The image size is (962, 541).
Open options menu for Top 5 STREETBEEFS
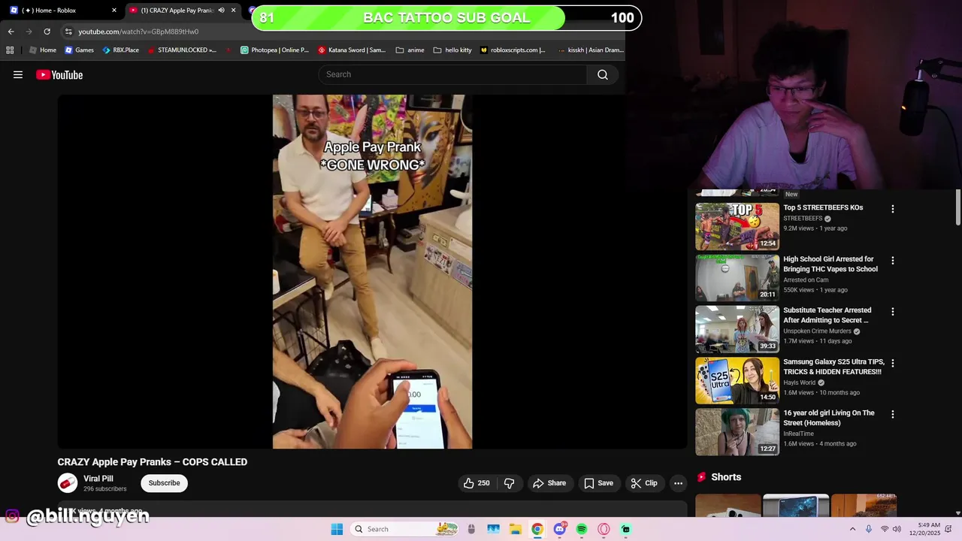tap(893, 209)
